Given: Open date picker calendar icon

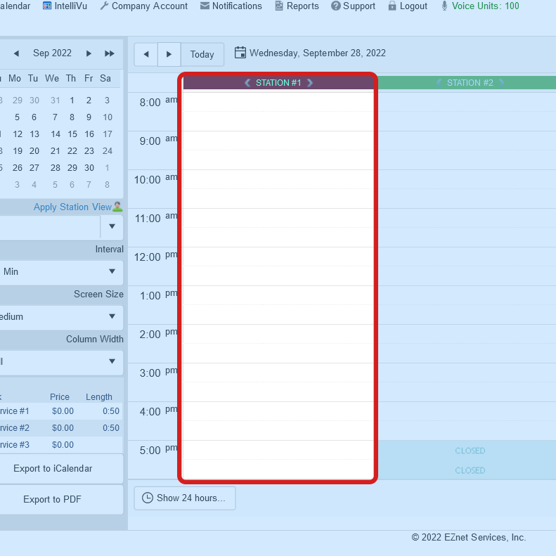Looking at the screenshot, I should coord(240,53).
